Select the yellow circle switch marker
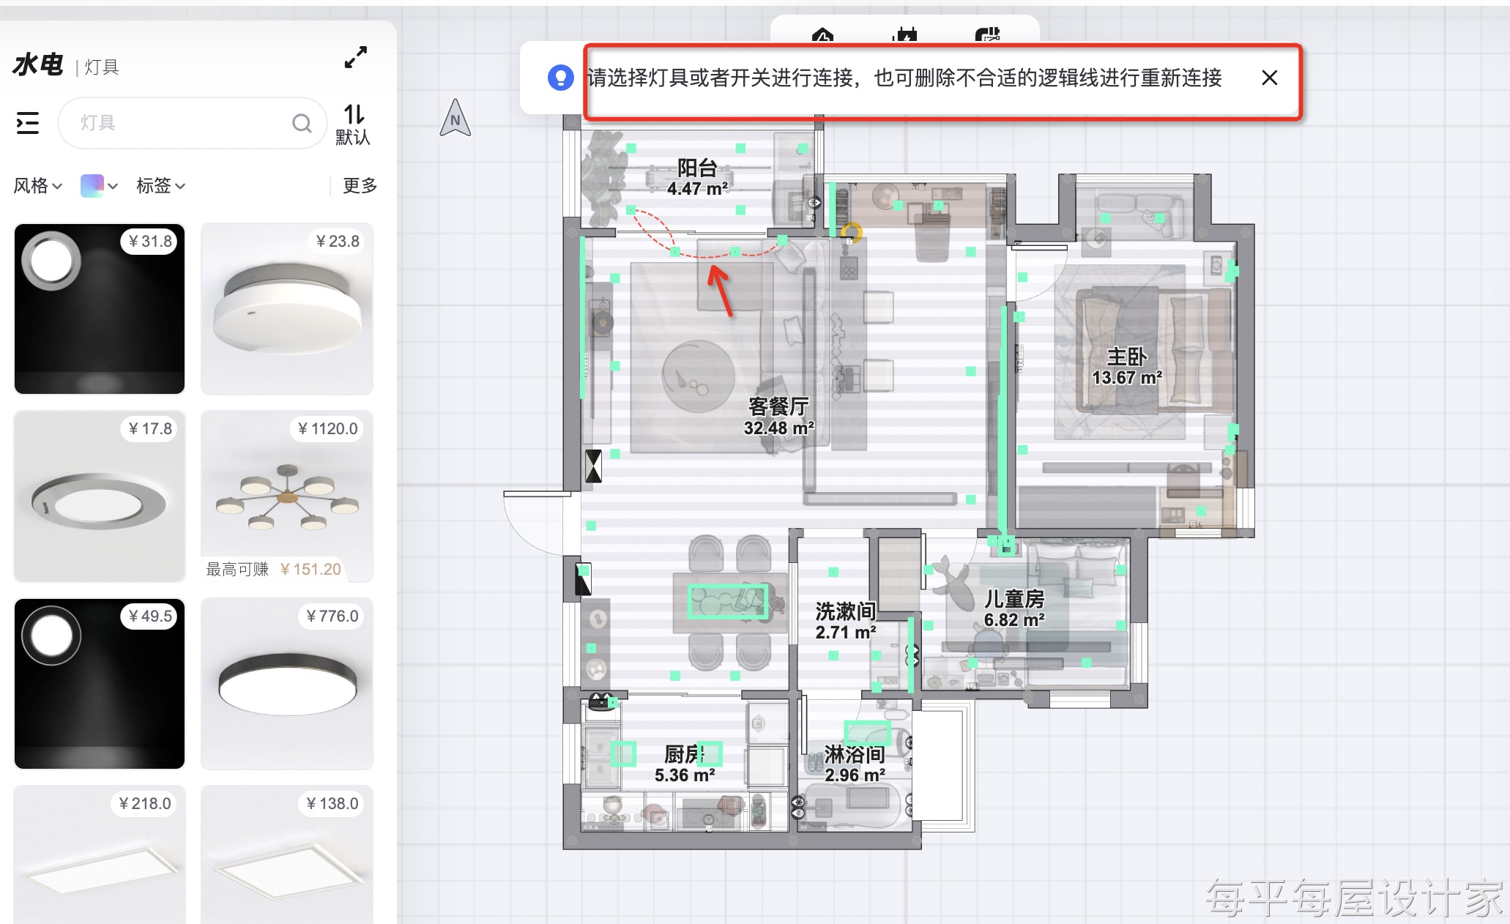1510x924 pixels. click(x=851, y=233)
